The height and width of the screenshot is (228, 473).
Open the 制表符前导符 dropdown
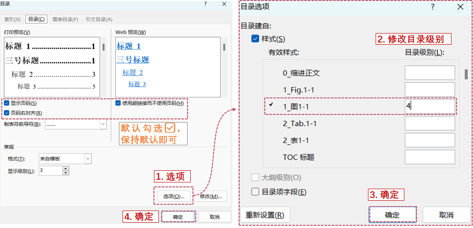click(103, 124)
